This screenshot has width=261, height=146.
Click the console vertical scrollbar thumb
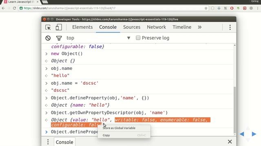coord(235,110)
